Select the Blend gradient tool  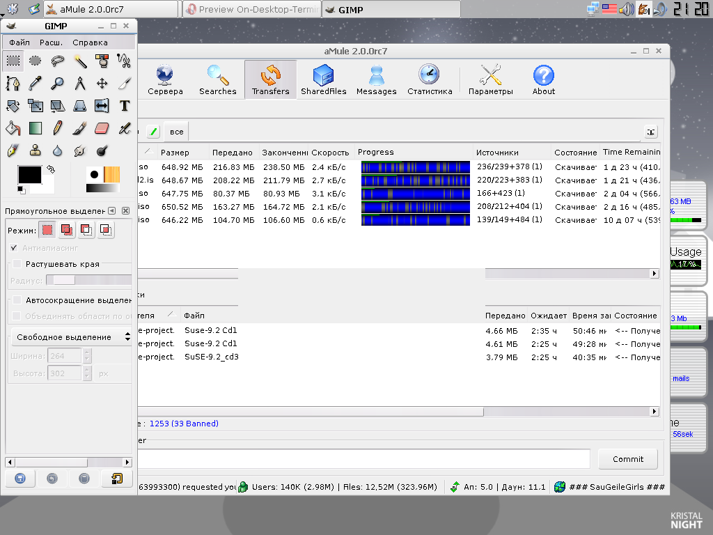[x=35, y=128]
